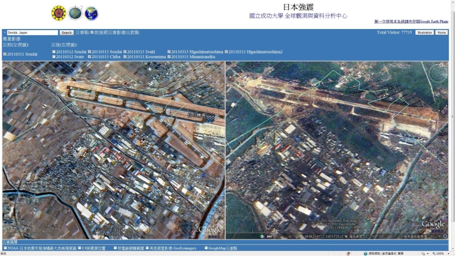
Task: Click the compass globe logo
Action: coord(75,13)
